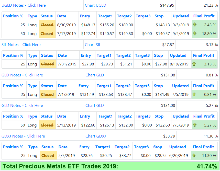The image size is (220, 171).
Task: Open the GDXJ Notes link
Action: (x=23, y=136)
